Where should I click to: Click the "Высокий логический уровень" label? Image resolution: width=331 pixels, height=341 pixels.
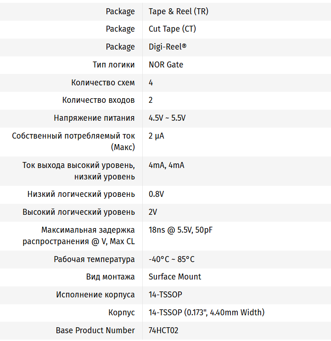tap(79, 212)
